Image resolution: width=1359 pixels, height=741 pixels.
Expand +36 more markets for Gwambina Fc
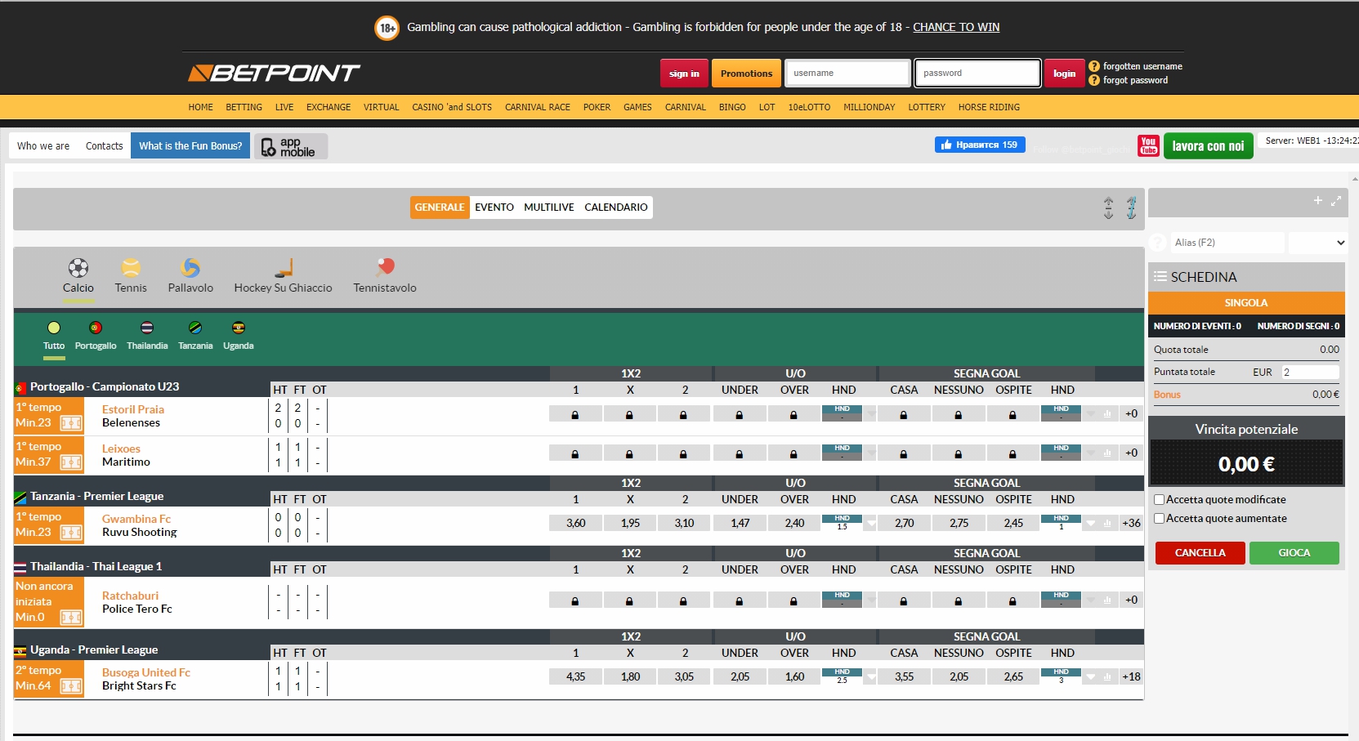click(x=1131, y=523)
